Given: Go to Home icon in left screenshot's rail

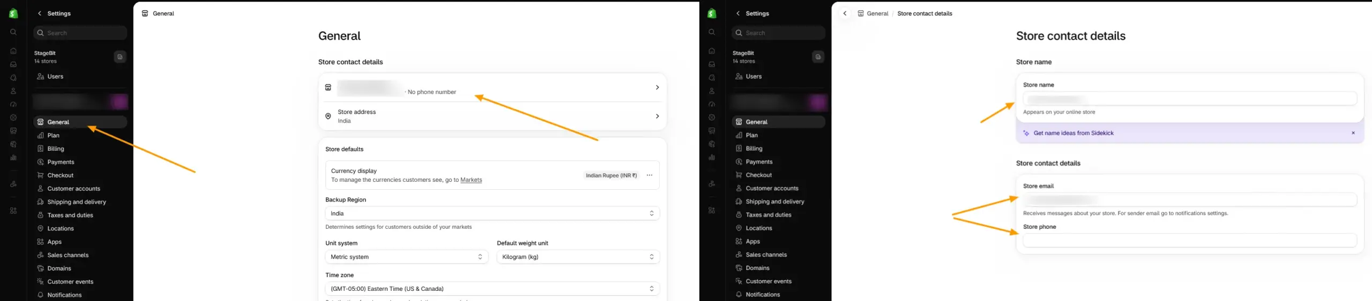Looking at the screenshot, I should [x=13, y=51].
